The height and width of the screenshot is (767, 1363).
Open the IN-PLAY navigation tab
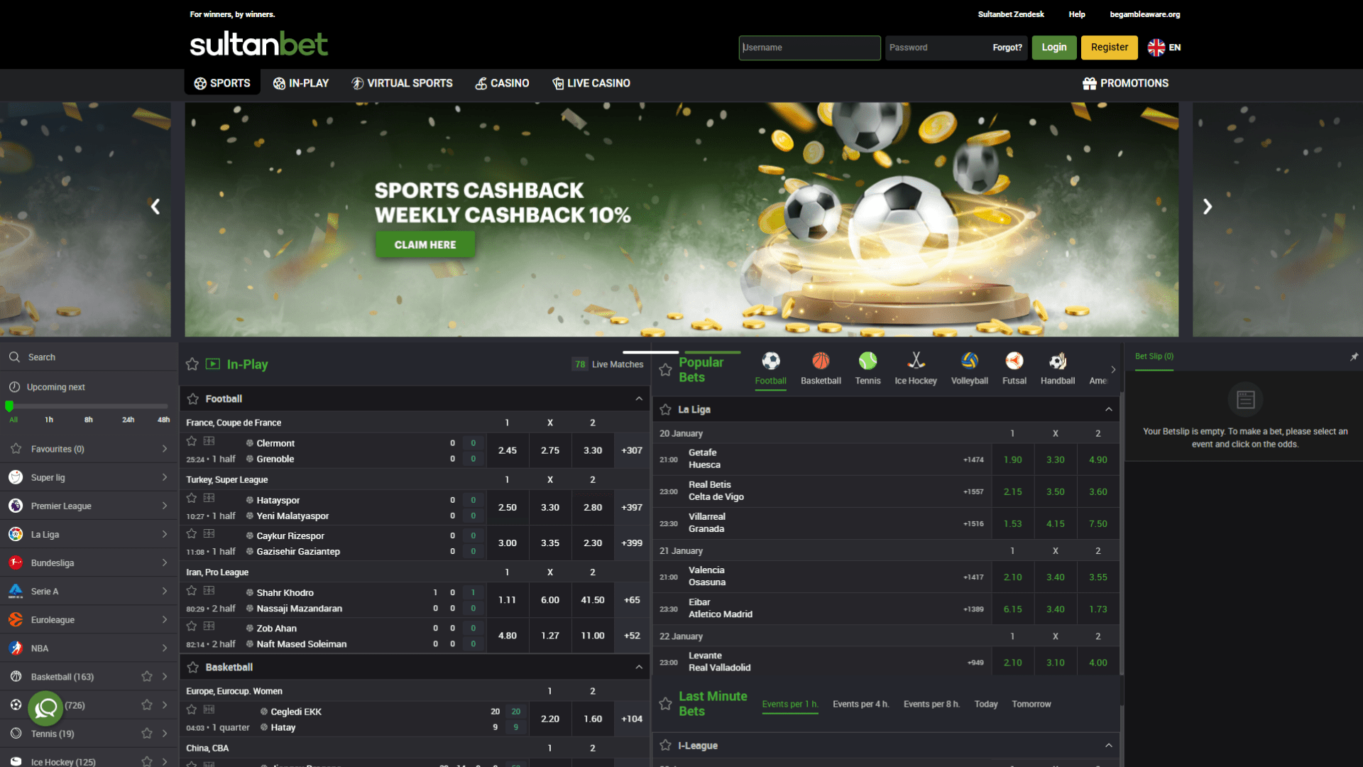coord(301,83)
